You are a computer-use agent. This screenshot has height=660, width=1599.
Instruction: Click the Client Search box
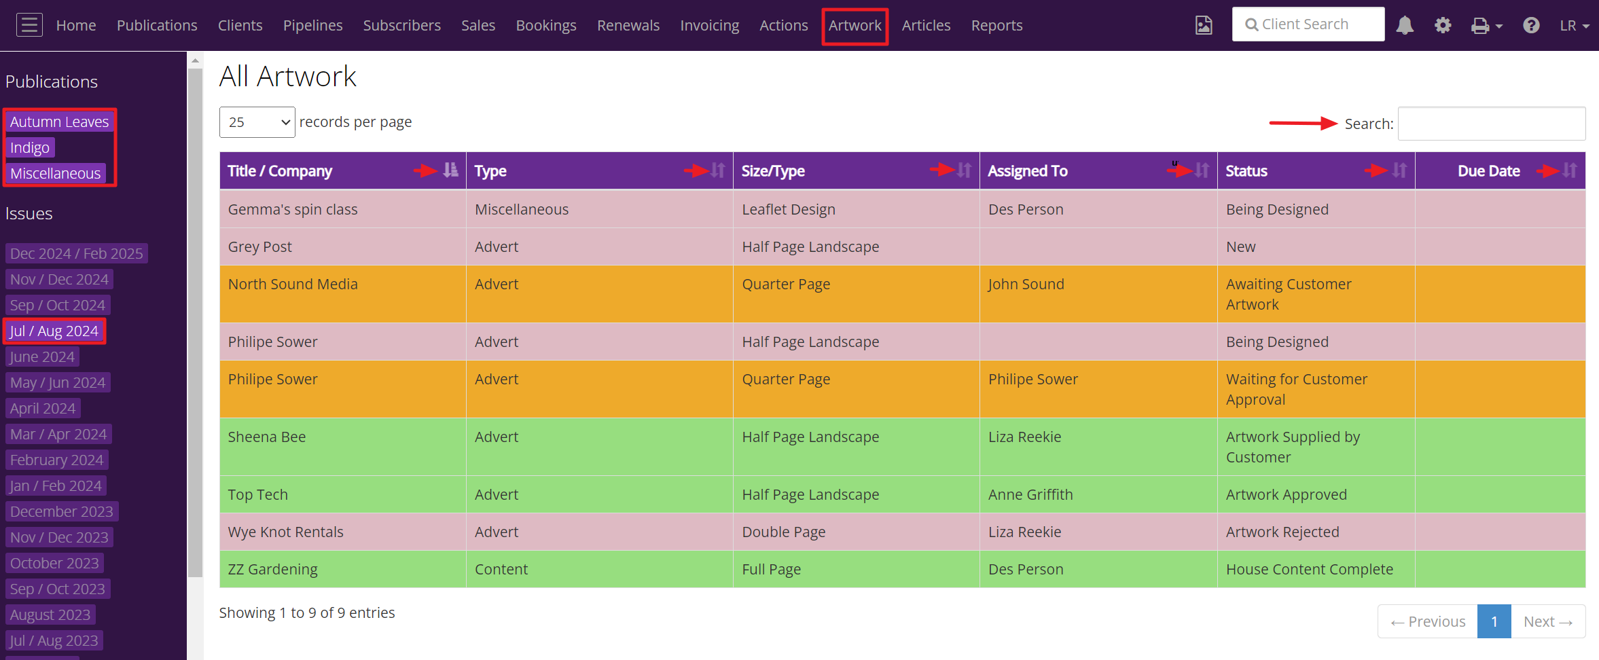(x=1308, y=24)
